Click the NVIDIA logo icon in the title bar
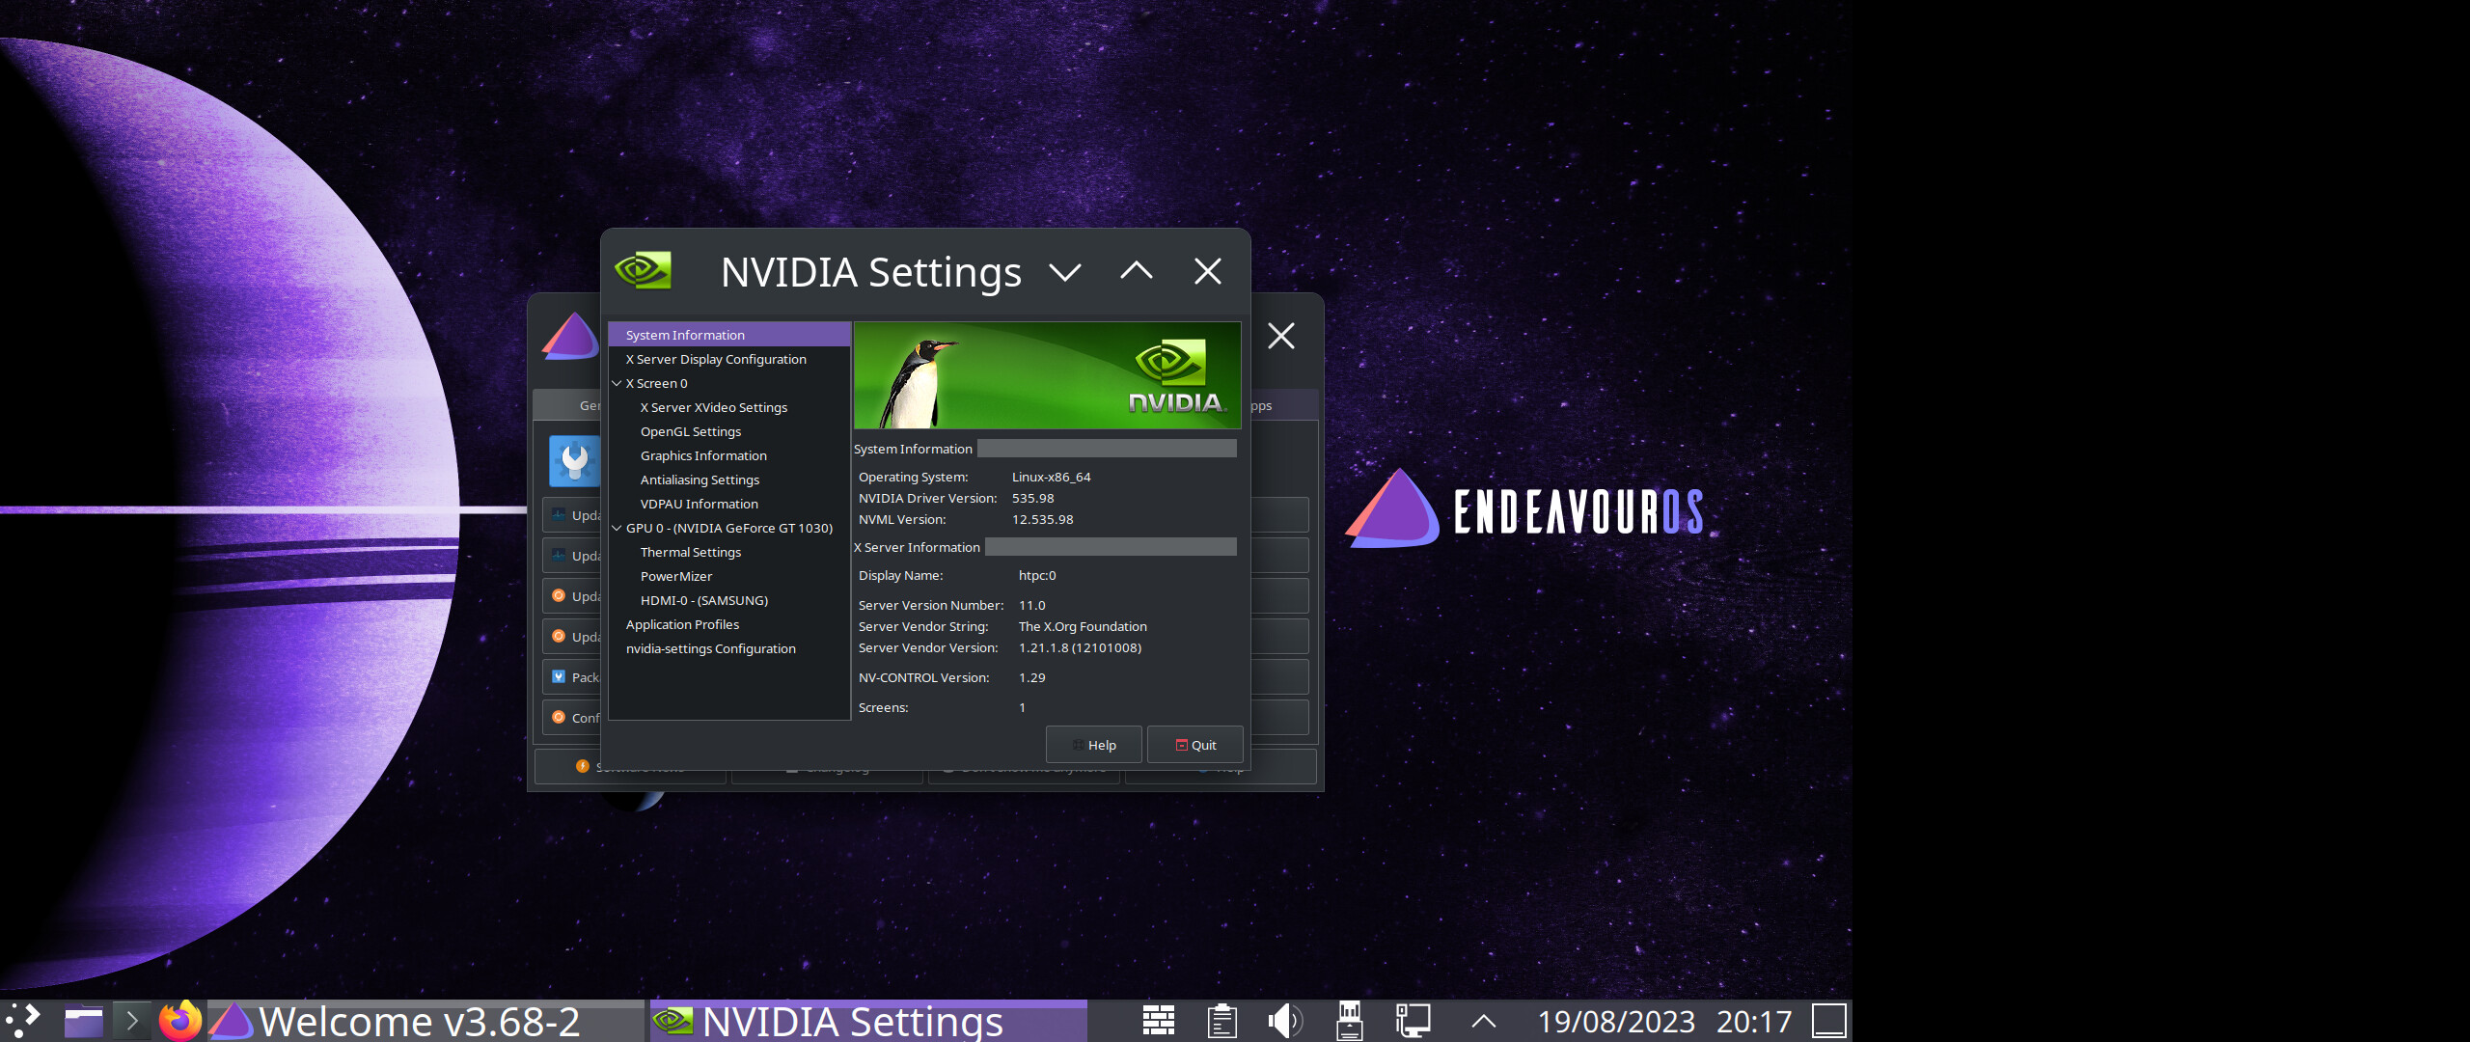Viewport: 2470px width, 1042px height. pyautogui.click(x=643, y=271)
